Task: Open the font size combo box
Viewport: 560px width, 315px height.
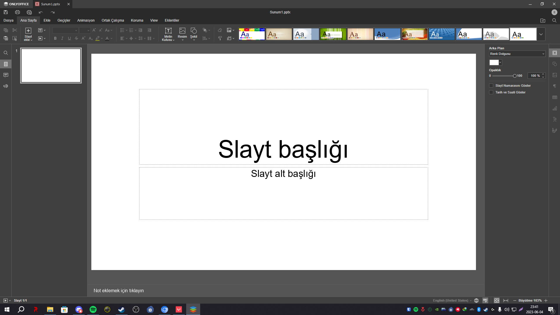Action: pos(85,30)
